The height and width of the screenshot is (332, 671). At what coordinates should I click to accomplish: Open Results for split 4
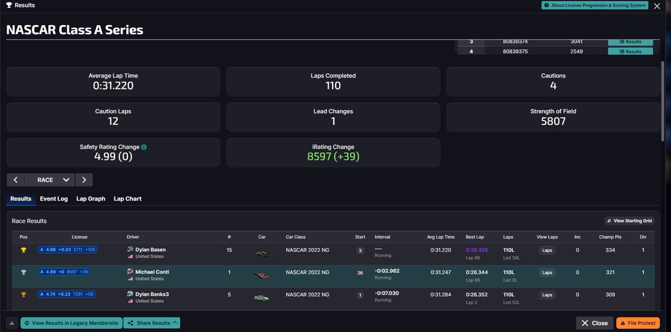[630, 51]
